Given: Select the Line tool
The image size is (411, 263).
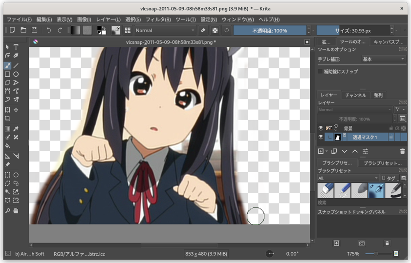Looking at the screenshot, I should (x=16, y=65).
